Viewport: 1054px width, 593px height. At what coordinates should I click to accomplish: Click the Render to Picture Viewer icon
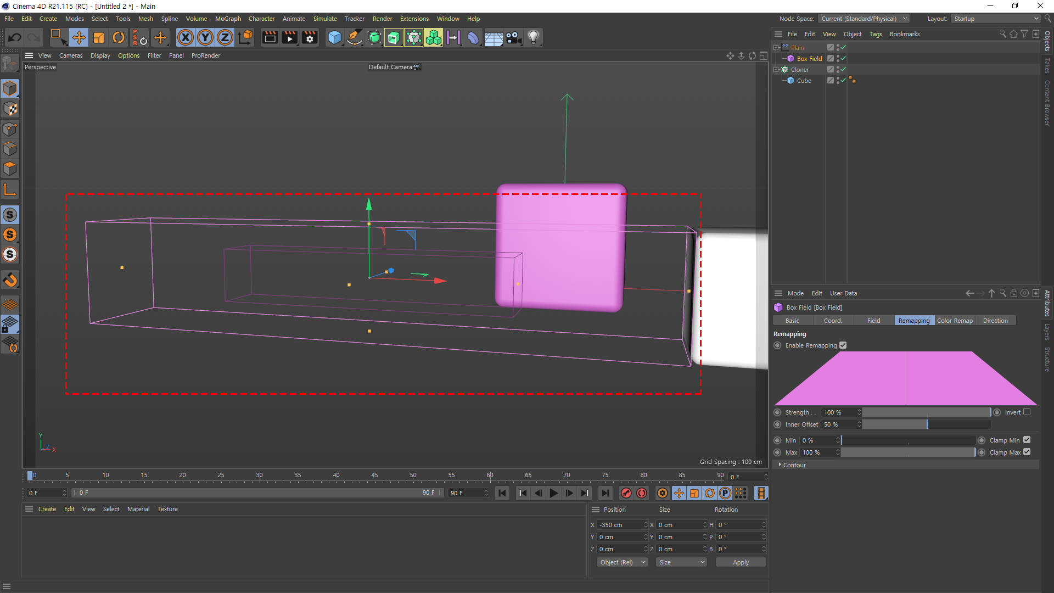tap(289, 37)
